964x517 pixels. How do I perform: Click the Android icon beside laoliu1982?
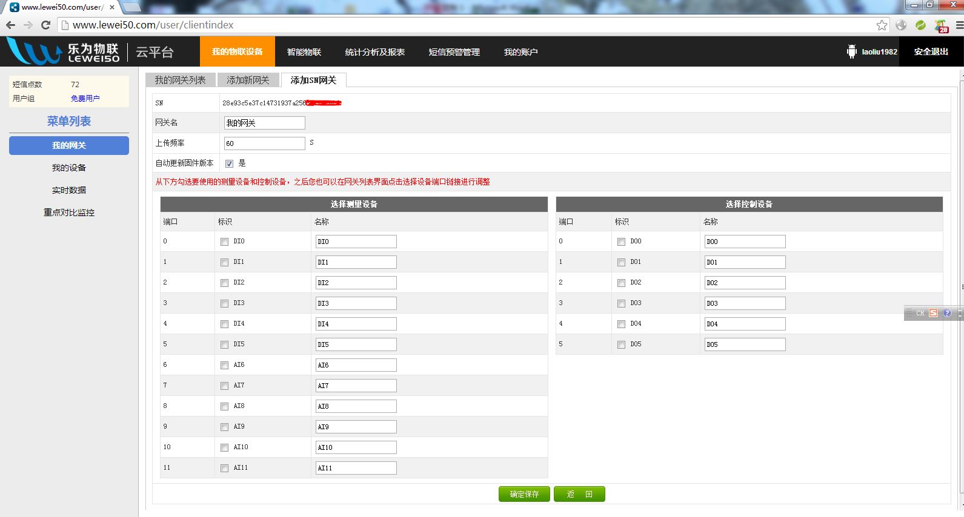pos(851,52)
